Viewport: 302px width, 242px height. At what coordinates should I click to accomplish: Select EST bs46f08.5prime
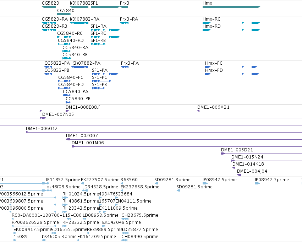(x=49, y=191)
